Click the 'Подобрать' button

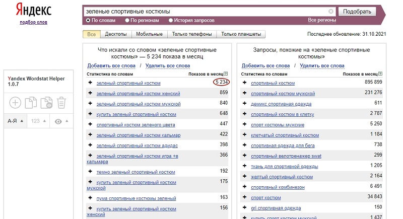(x=357, y=11)
